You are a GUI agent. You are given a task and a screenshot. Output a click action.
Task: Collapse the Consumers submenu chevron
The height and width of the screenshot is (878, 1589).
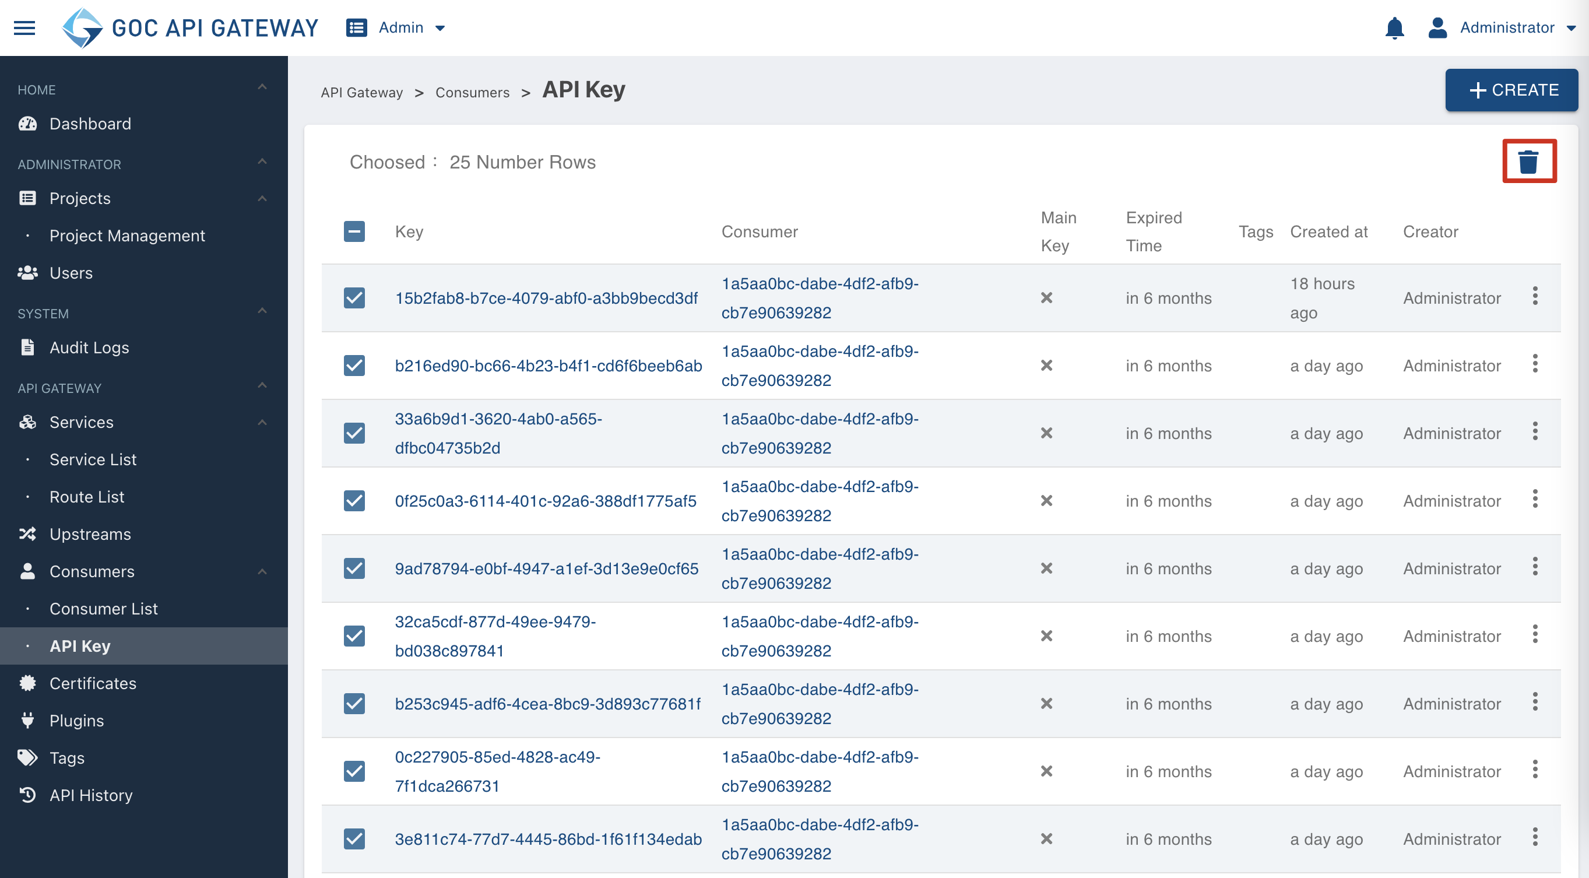point(262,572)
